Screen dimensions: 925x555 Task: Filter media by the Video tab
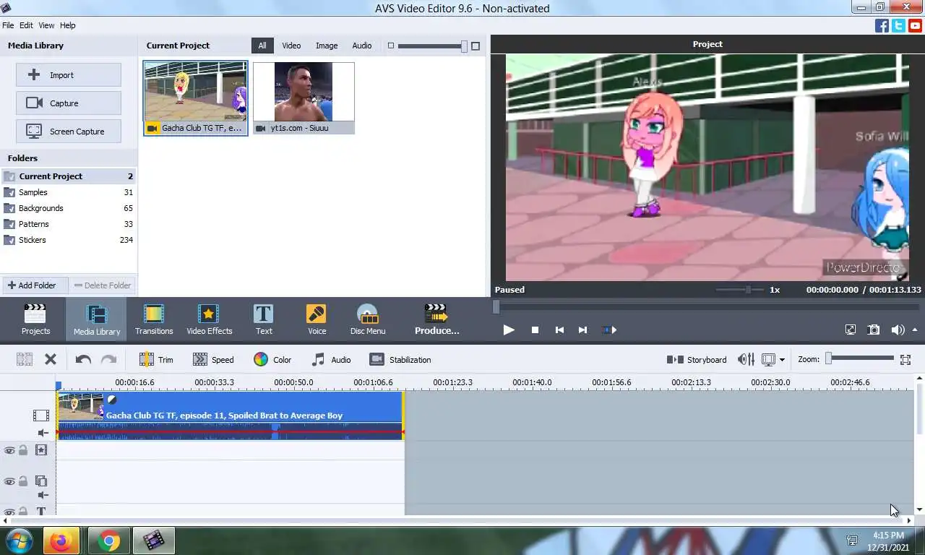[291, 46]
